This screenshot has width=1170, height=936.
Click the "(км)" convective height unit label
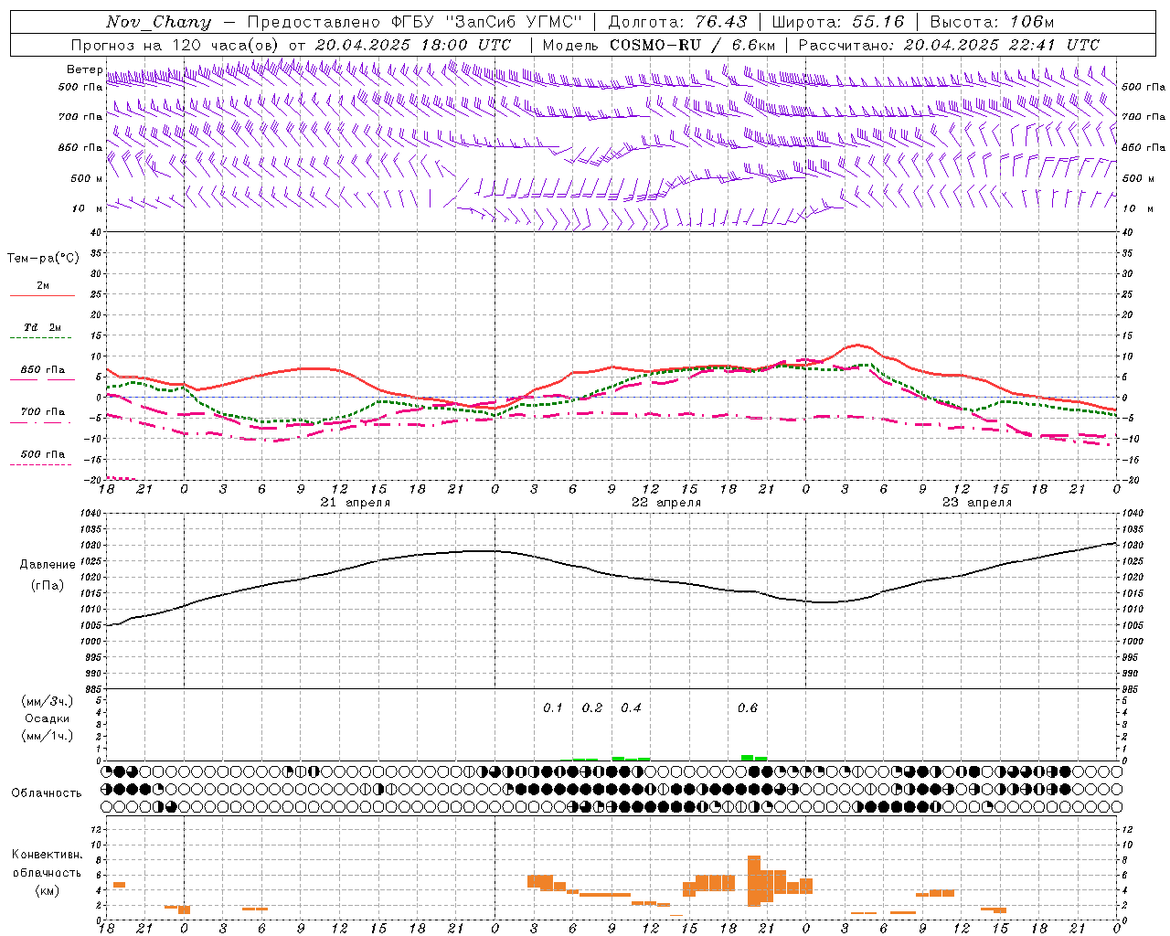47,890
